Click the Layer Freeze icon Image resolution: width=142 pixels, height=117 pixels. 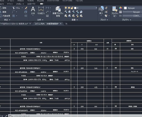pyautogui.click(x=73, y=12)
